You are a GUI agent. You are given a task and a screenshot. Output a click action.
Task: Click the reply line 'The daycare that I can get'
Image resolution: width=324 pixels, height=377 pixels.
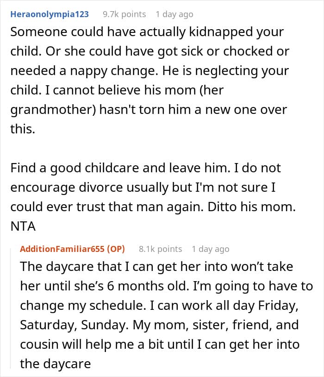pyautogui.click(x=156, y=267)
